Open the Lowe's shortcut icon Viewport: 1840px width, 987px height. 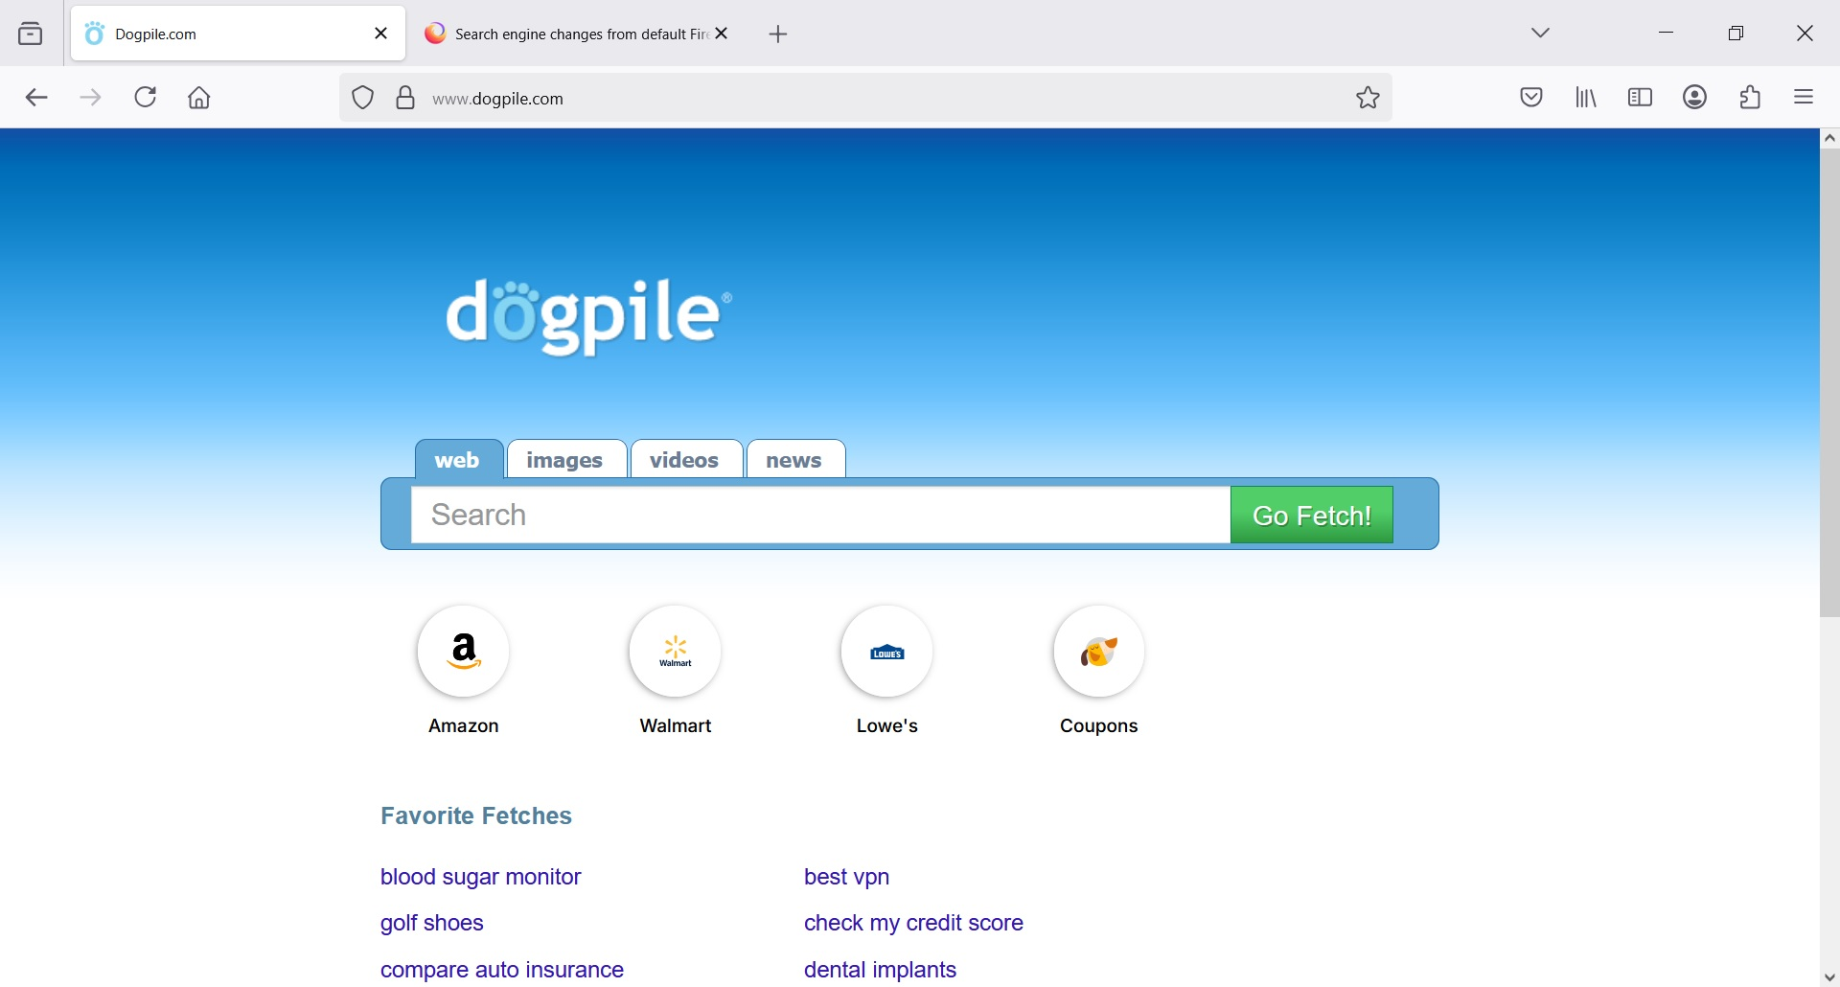(887, 653)
